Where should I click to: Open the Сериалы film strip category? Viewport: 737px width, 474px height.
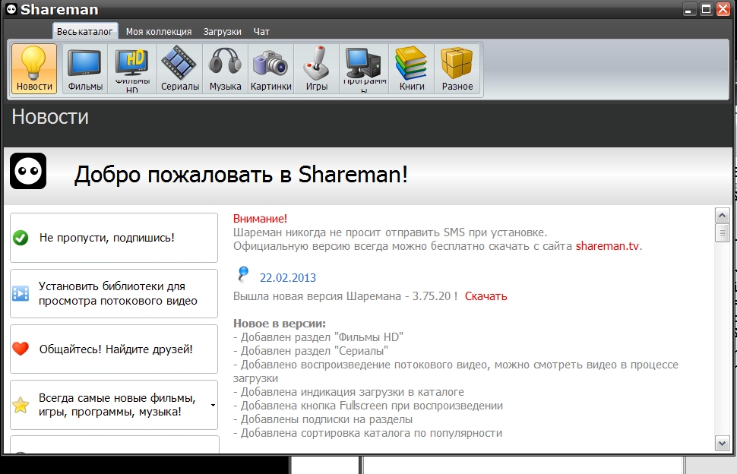[x=179, y=68]
